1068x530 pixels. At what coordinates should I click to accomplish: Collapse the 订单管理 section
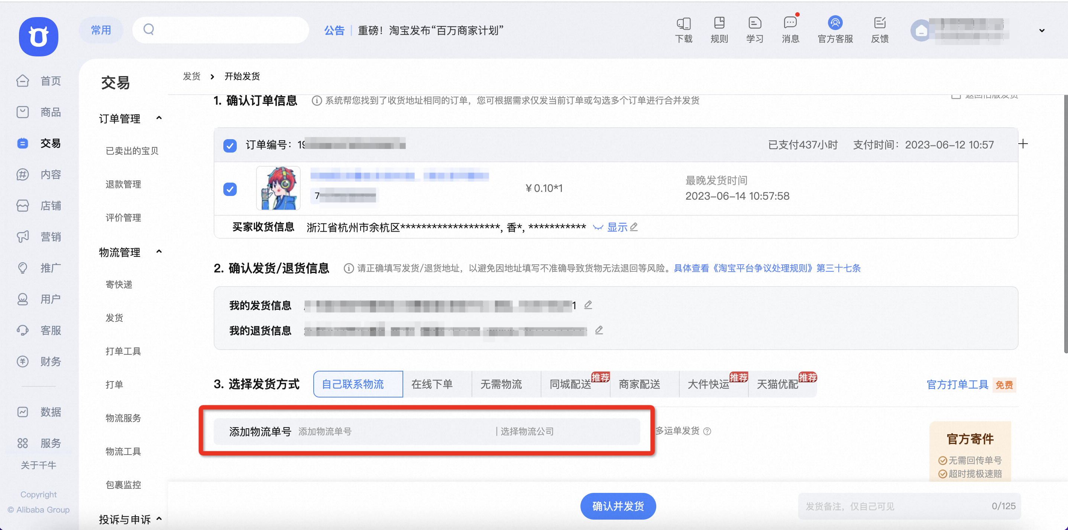[159, 118]
